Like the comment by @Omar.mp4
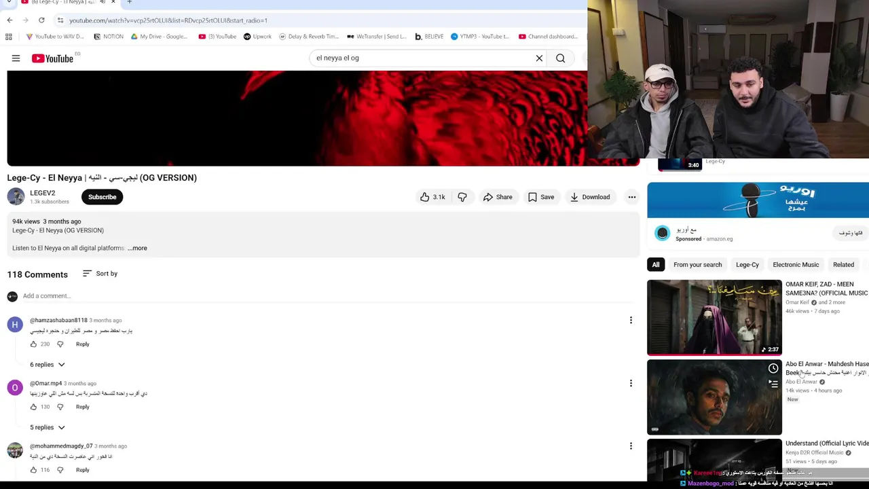This screenshot has width=869, height=489. tap(33, 407)
